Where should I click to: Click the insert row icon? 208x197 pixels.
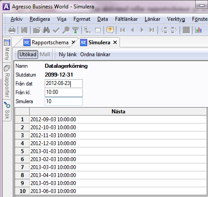[88, 30]
